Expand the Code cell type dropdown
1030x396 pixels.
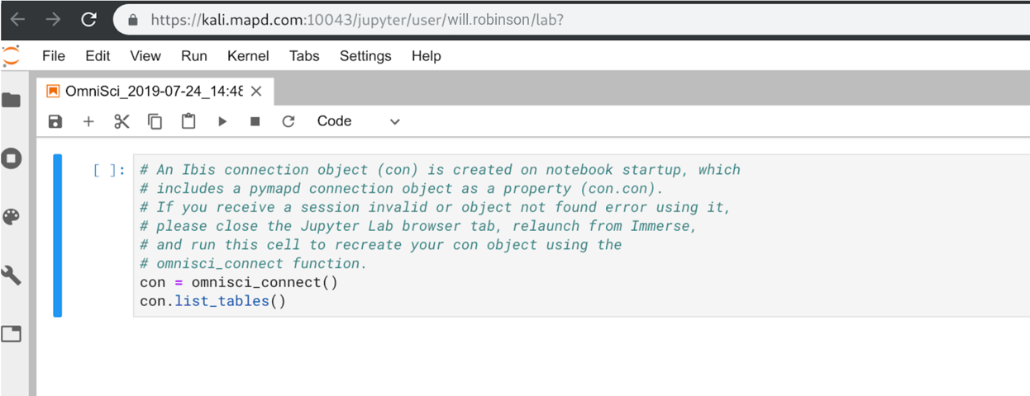tap(359, 121)
